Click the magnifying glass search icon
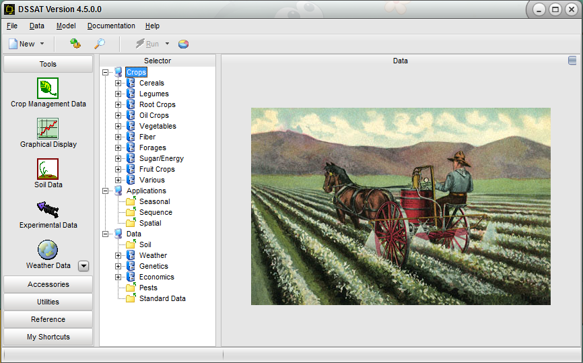Screen dimensions: 583x363 (x=99, y=44)
